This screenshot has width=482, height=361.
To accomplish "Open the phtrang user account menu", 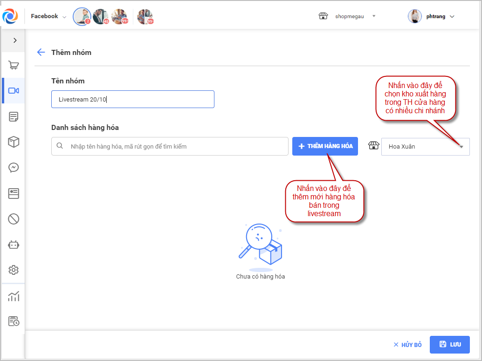I will pos(432,16).
